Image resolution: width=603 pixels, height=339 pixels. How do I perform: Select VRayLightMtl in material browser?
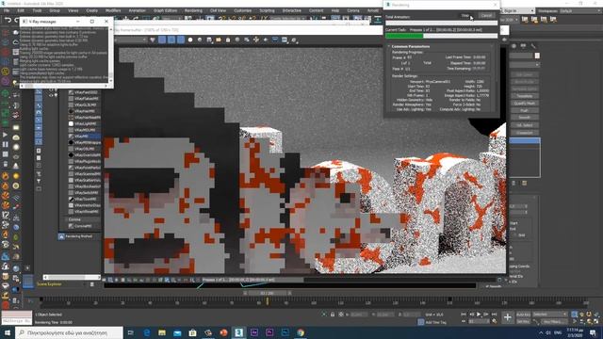(84, 123)
